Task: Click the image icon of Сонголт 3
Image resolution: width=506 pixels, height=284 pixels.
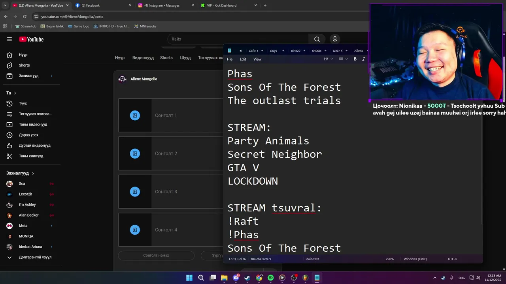Action: click(135, 192)
